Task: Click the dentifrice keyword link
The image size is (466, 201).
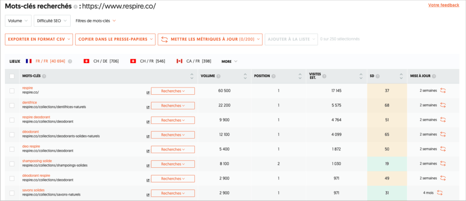Action: pyautogui.click(x=30, y=103)
